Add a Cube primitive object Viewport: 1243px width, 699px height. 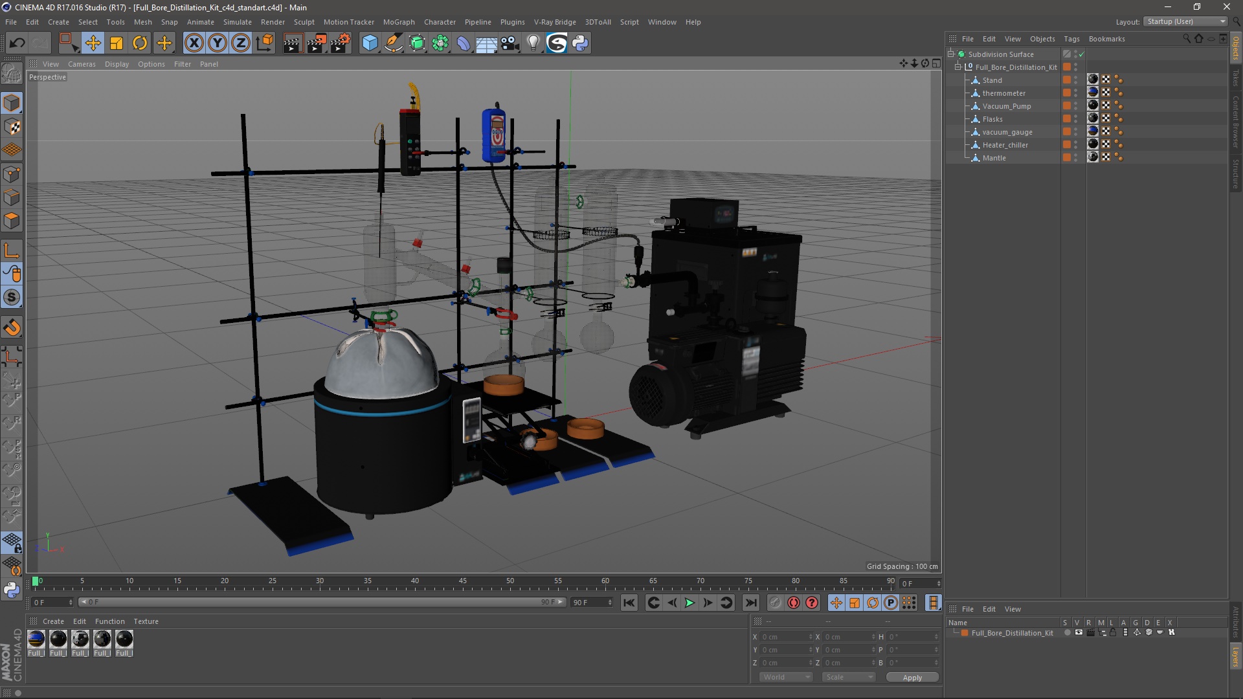[x=370, y=43]
